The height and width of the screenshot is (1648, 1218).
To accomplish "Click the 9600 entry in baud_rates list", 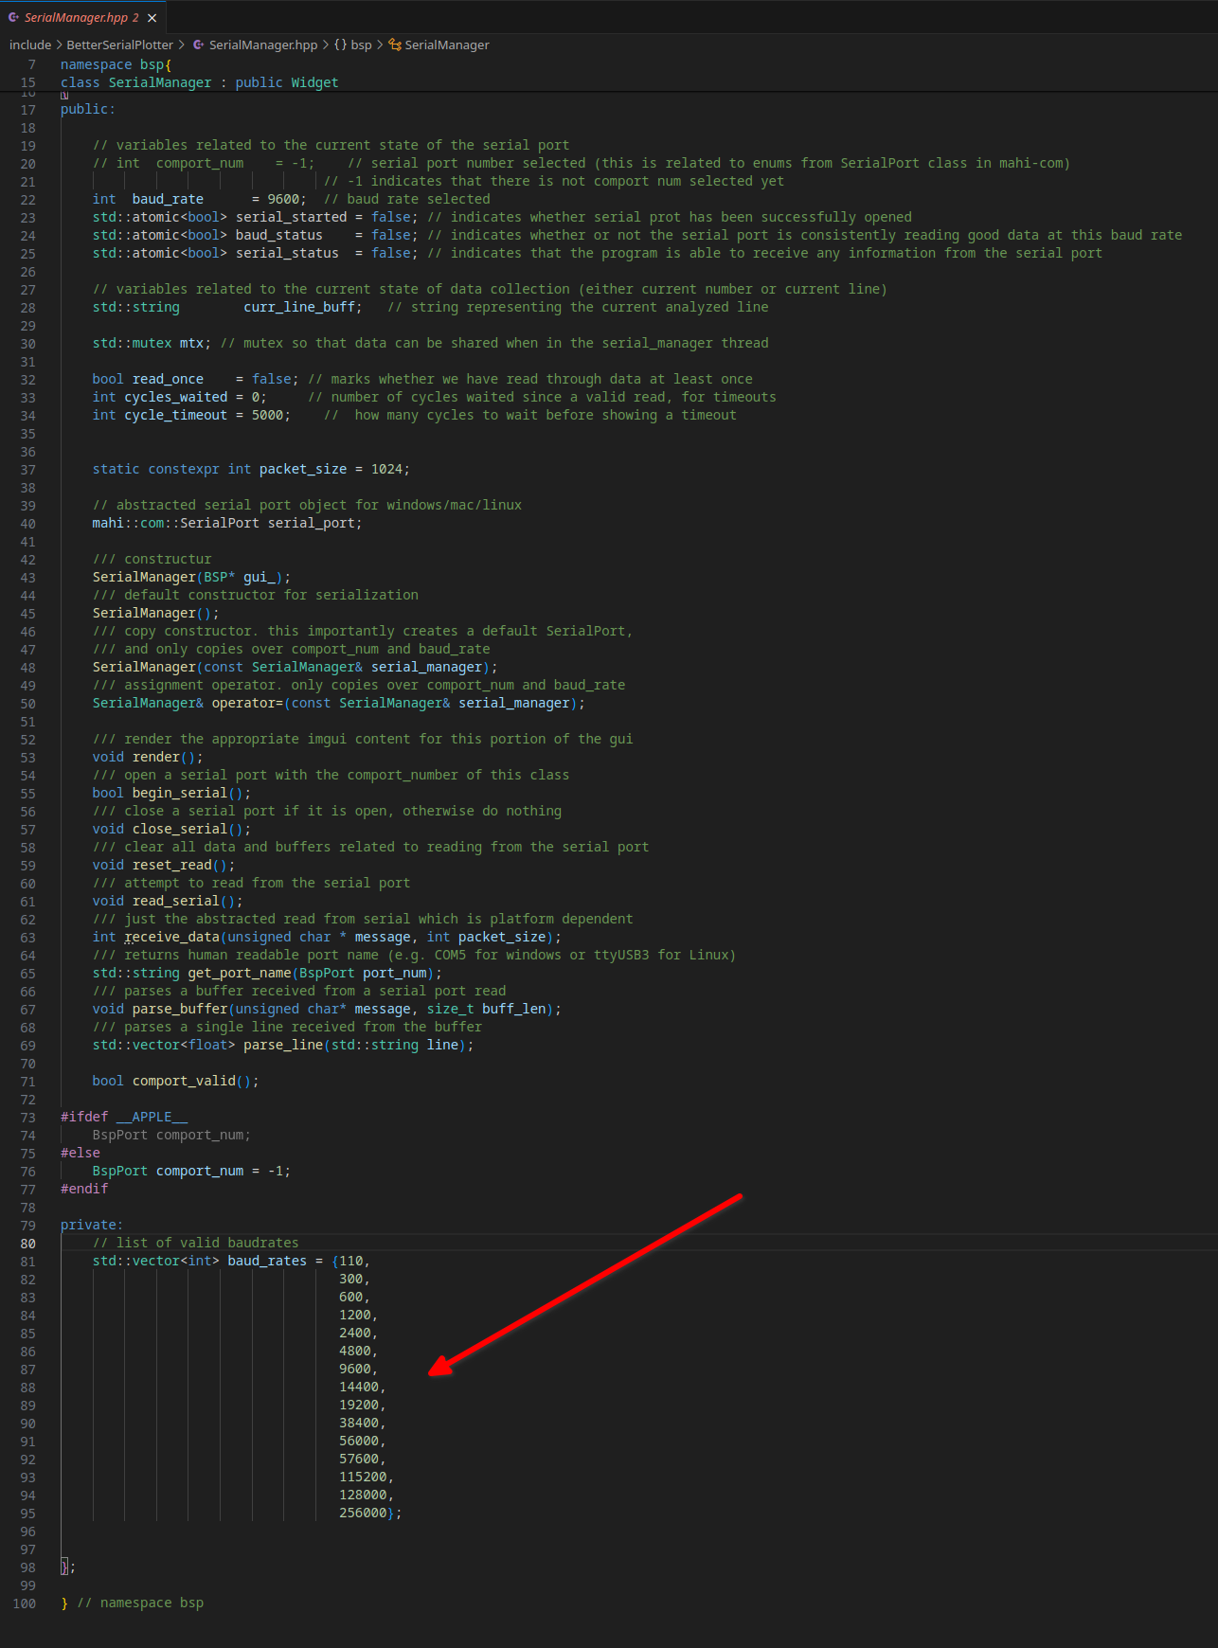I will point(355,1370).
